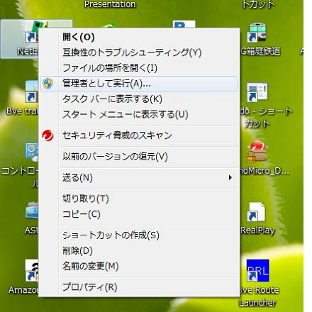Click セキュリティ脅威のスキャン entry
Viewport: 312px width, 312px height.
click(x=139, y=135)
